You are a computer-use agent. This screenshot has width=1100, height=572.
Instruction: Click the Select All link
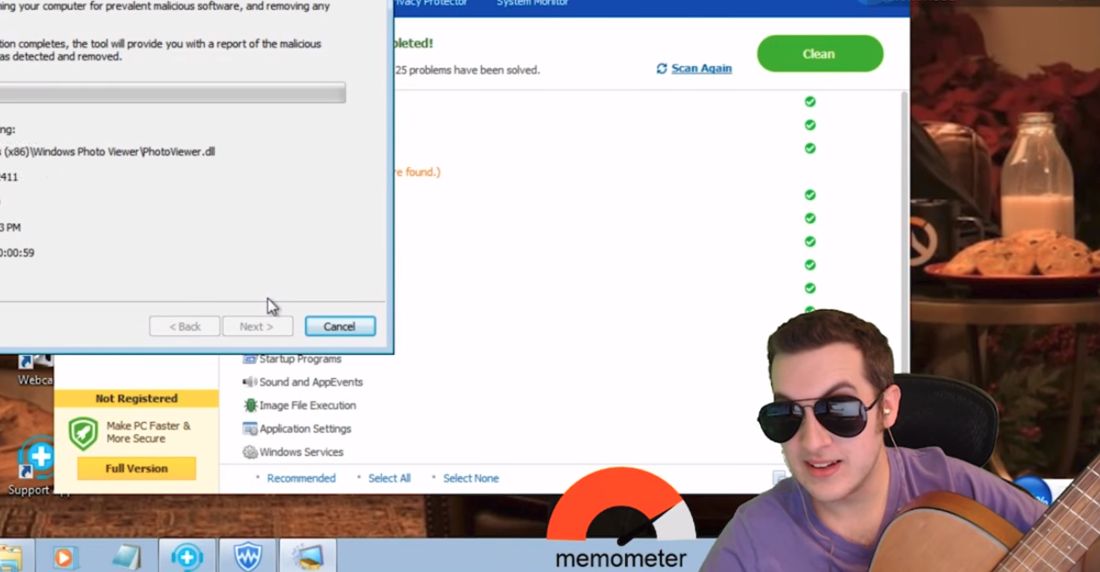point(389,478)
